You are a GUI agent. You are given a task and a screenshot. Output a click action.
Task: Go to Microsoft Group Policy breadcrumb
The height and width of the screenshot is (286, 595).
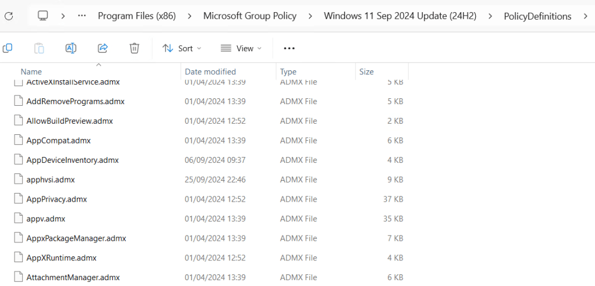click(x=250, y=16)
